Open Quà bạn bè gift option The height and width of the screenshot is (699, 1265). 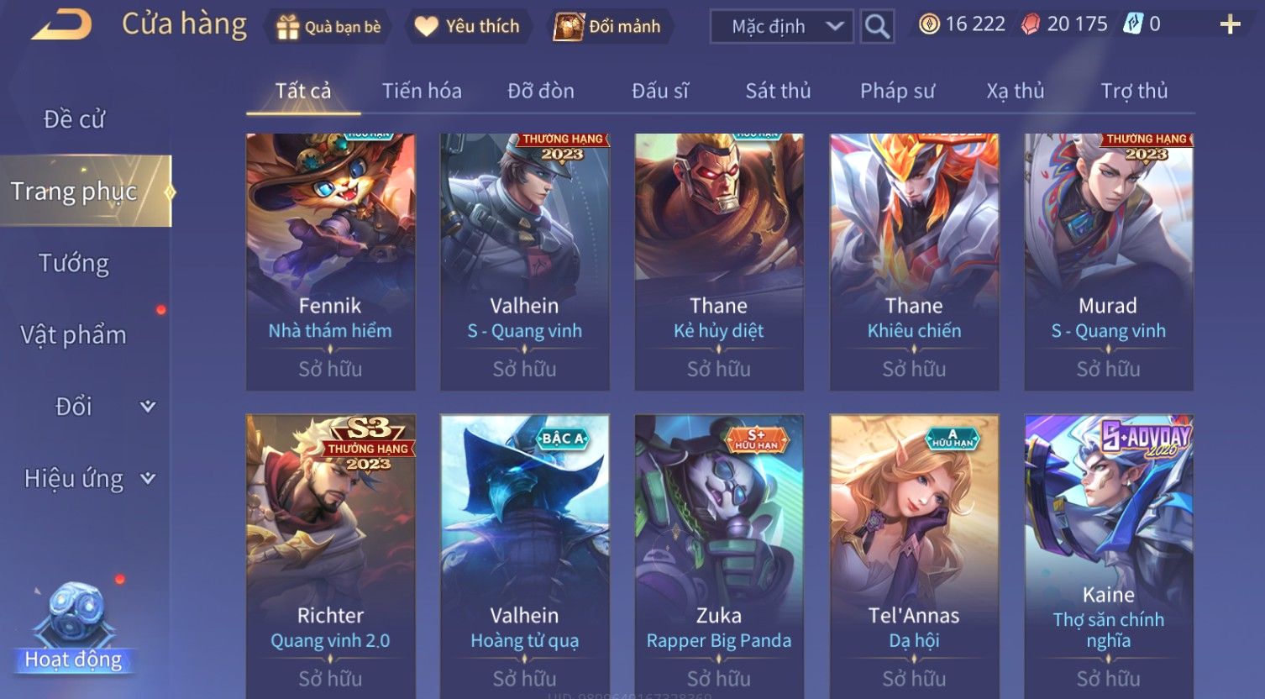(x=328, y=27)
